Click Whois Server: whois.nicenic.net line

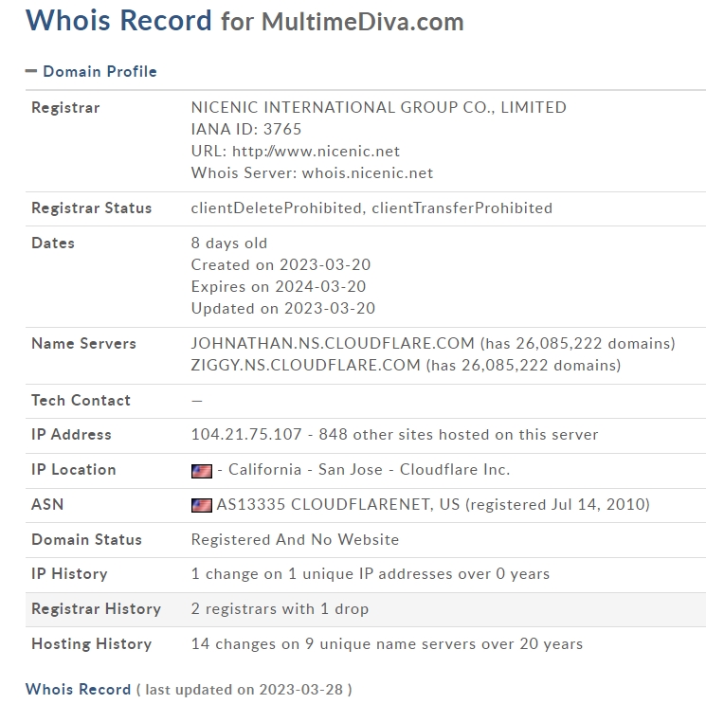click(312, 172)
